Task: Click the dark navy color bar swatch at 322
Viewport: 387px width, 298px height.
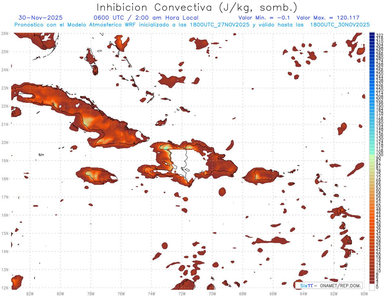Action: 372,34
